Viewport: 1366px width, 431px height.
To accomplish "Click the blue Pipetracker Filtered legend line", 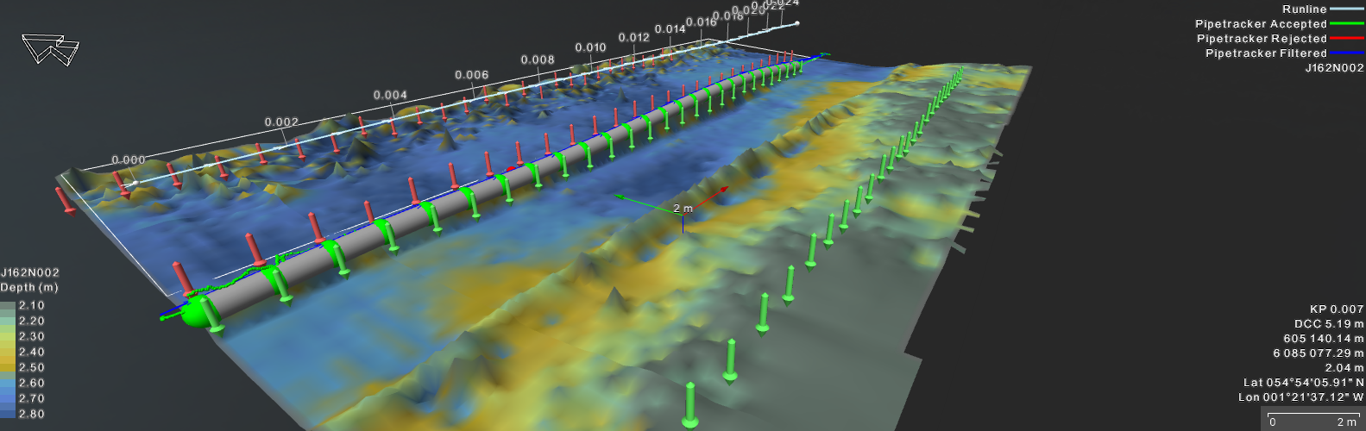I will pos(1346,53).
